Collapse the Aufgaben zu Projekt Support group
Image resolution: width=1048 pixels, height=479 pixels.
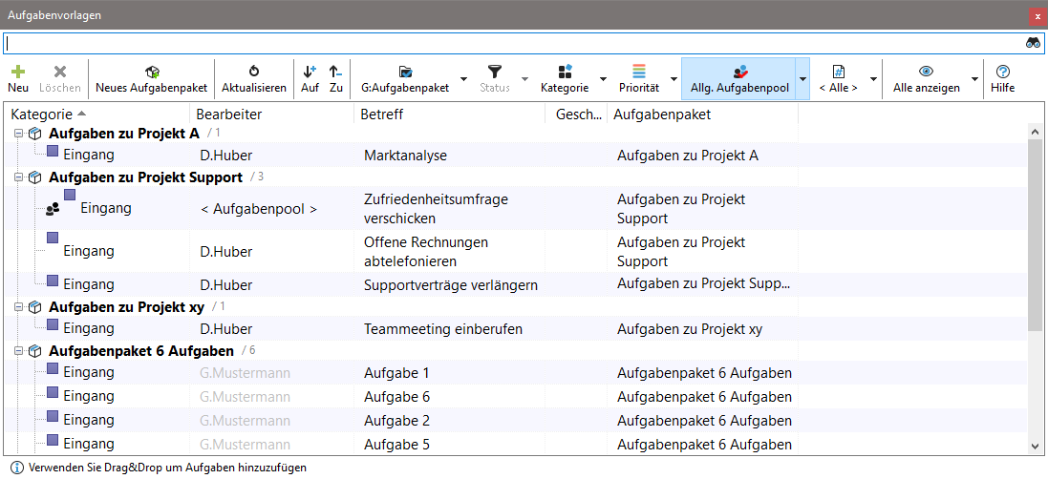click(x=18, y=177)
